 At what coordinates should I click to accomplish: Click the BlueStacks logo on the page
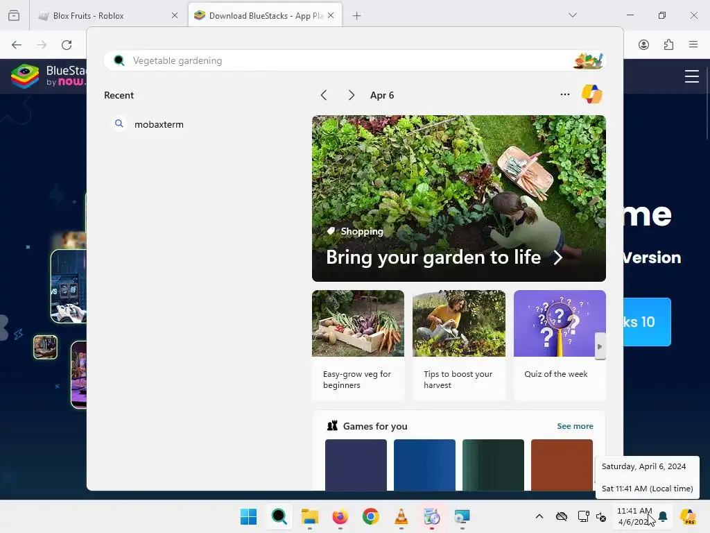click(x=48, y=76)
